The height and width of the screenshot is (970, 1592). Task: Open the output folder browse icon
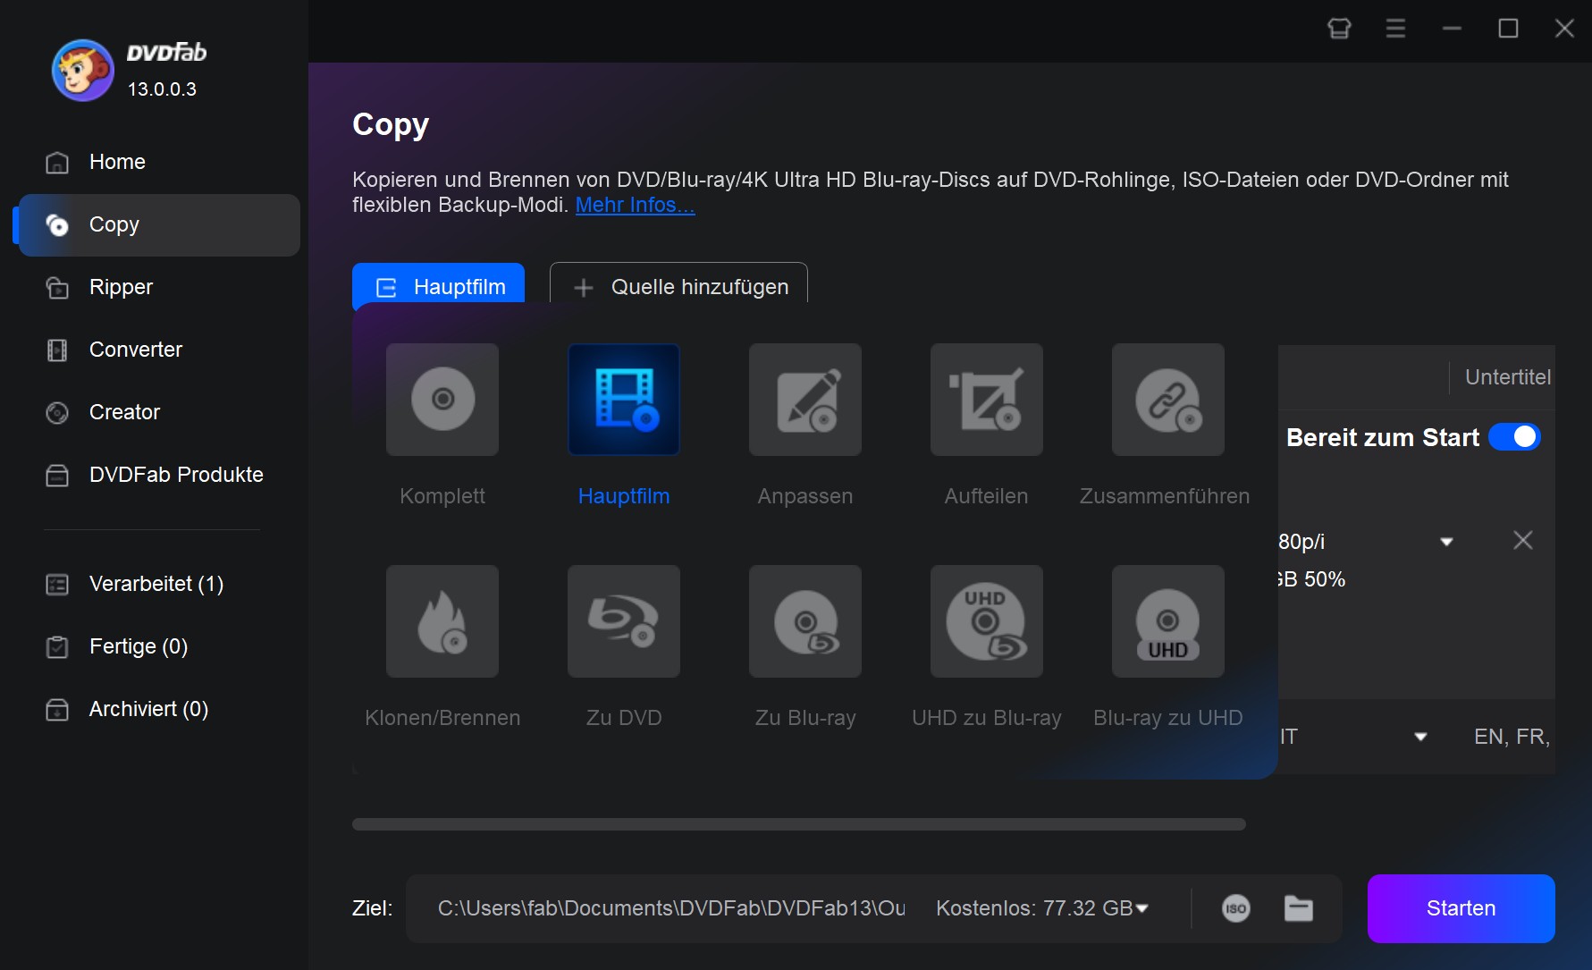[1299, 908]
